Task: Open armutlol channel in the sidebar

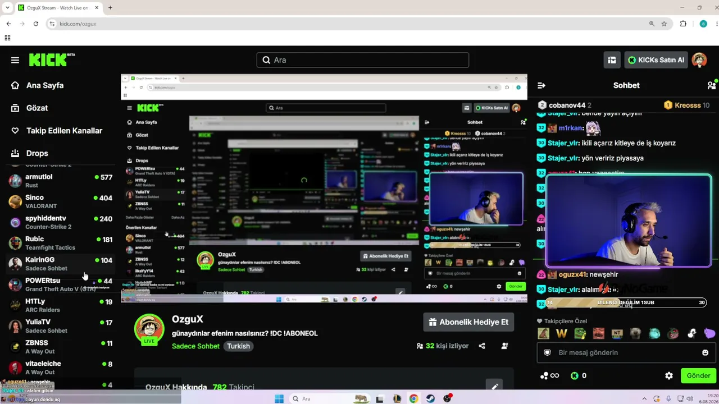Action: [x=61, y=181]
